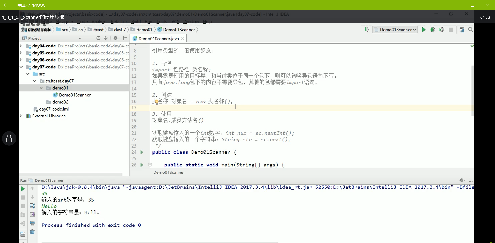Screen dimensions: 495x243
Task: Click the MOOC player back arrow
Action: [5, 5]
